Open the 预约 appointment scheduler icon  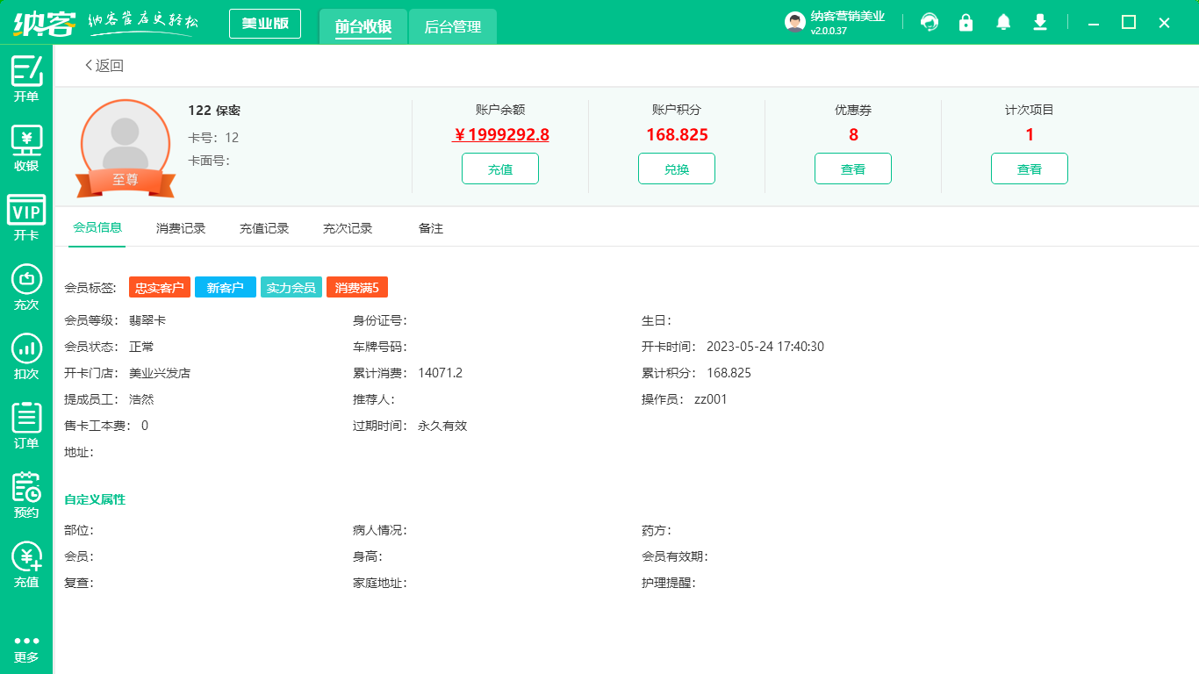coord(25,494)
